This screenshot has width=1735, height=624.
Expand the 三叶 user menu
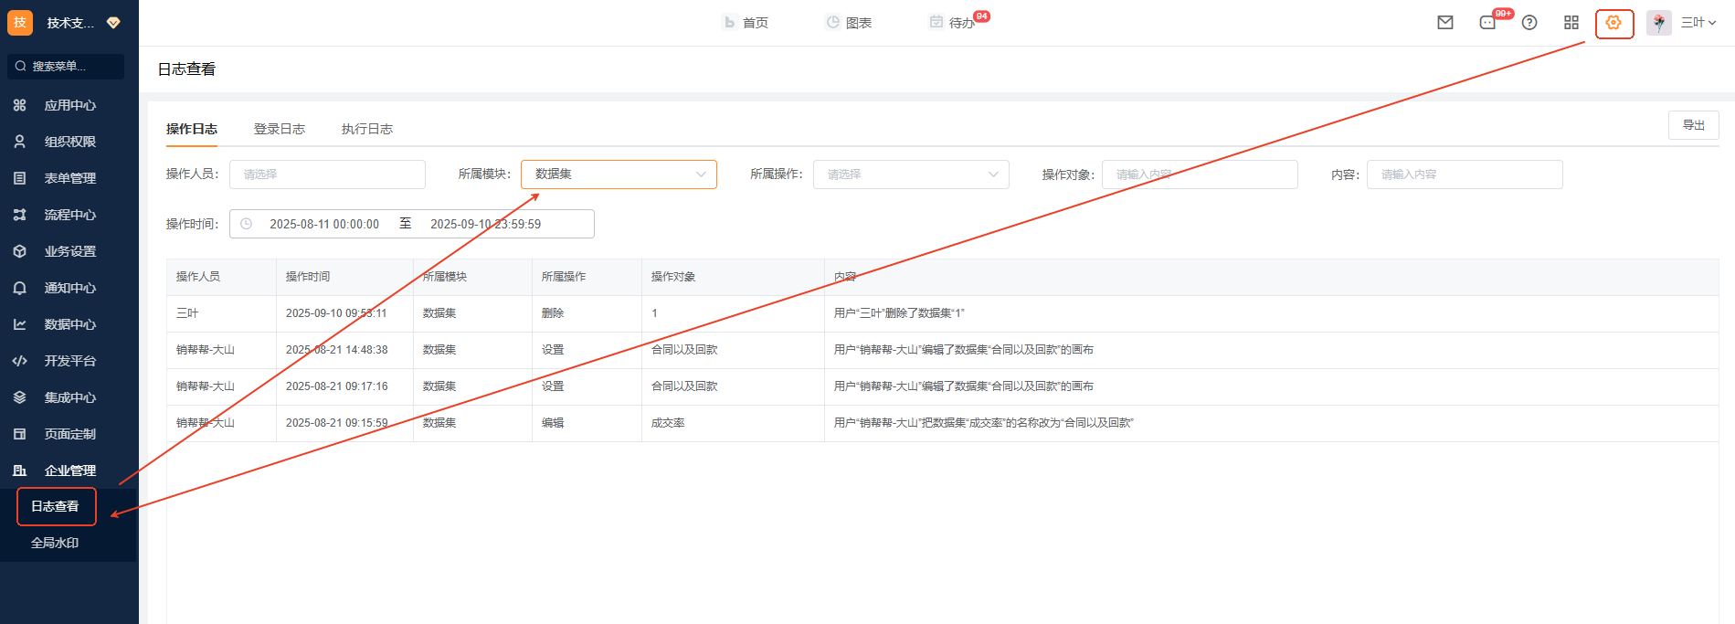coord(1698,23)
